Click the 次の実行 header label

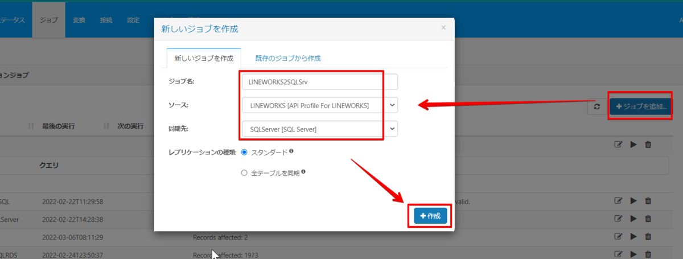coord(130,126)
